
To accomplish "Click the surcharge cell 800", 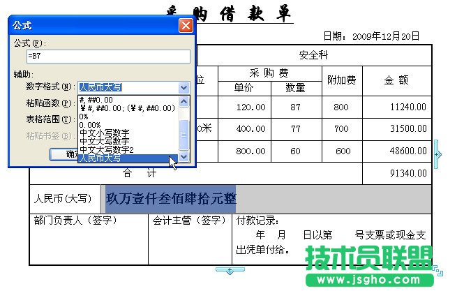I will (x=341, y=107).
